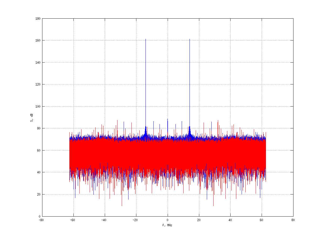Click the 0 tick label on y-axis

39,216
